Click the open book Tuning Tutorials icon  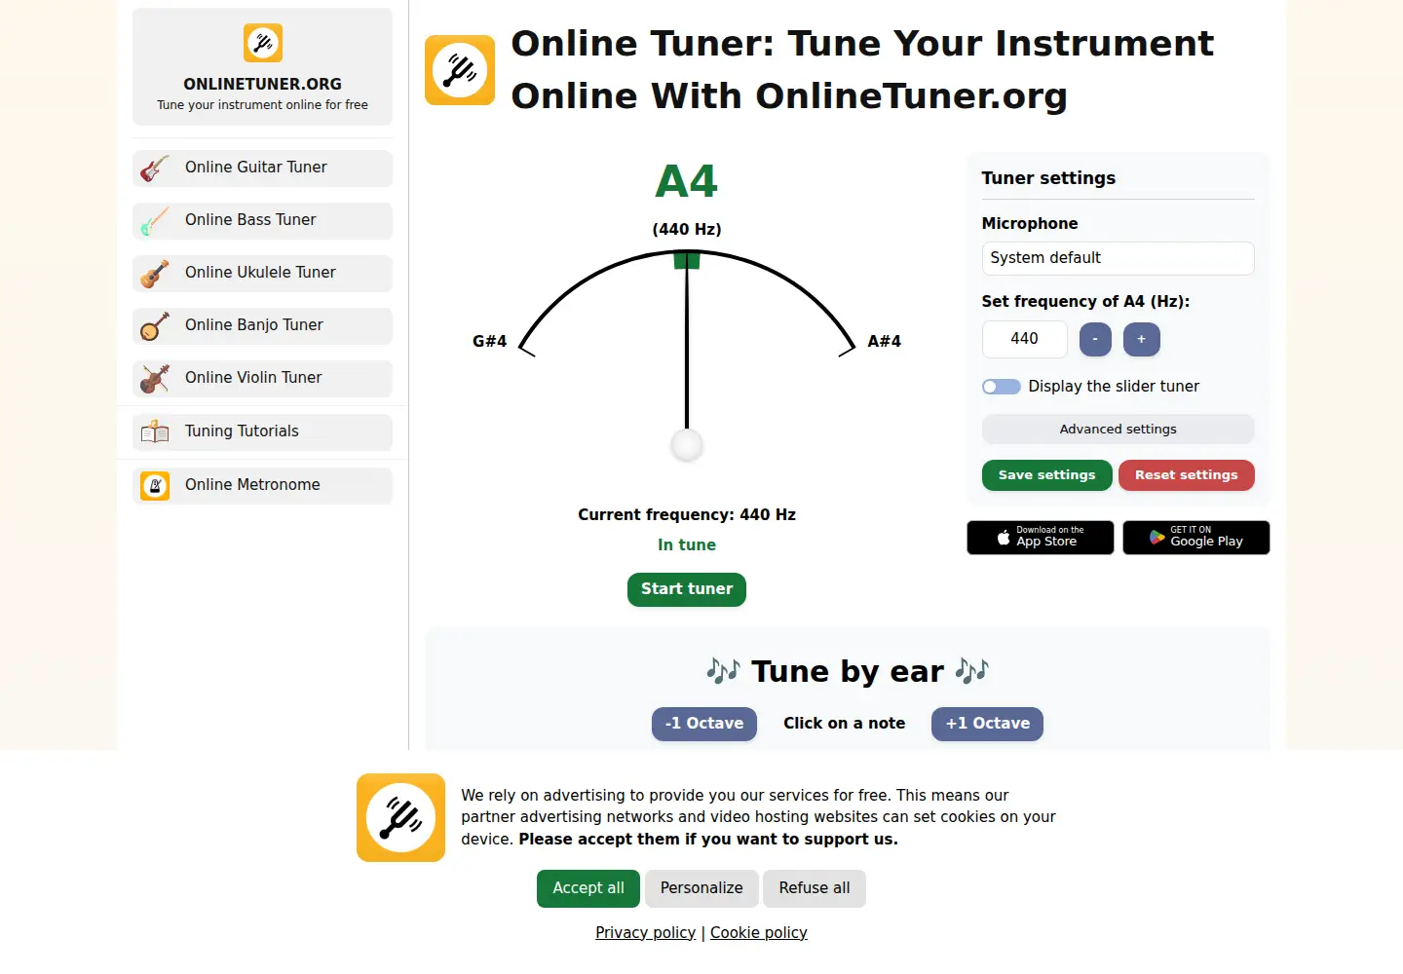(x=155, y=432)
